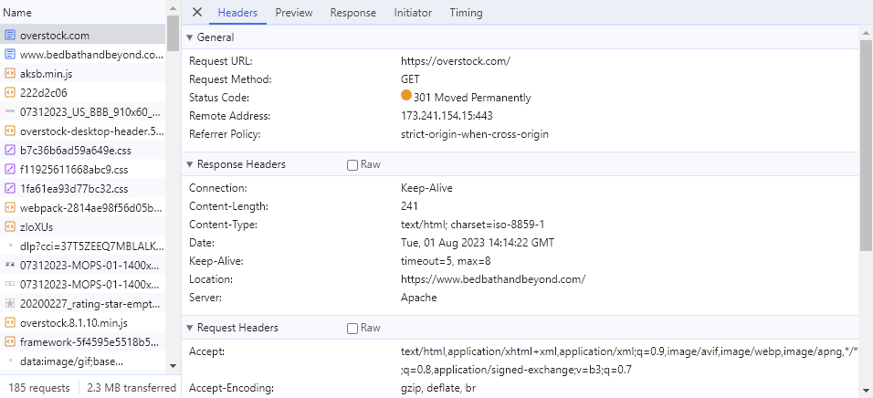Click the 185 requests status text
The image size is (873, 398).
tap(39, 387)
